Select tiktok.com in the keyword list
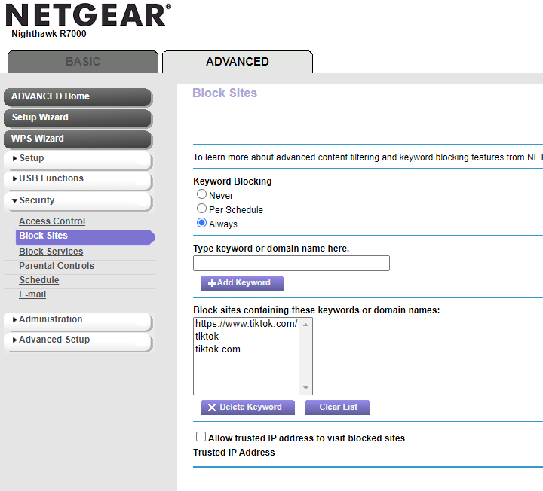This screenshot has width=543, height=491. pyautogui.click(x=218, y=349)
